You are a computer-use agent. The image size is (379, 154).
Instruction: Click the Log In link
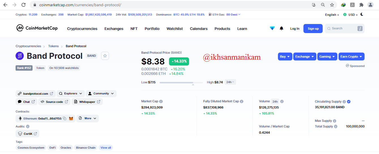[295, 29]
